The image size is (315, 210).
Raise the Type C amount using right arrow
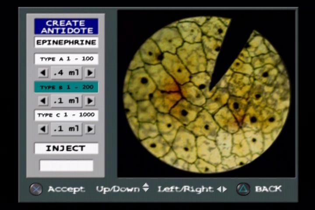90,129
